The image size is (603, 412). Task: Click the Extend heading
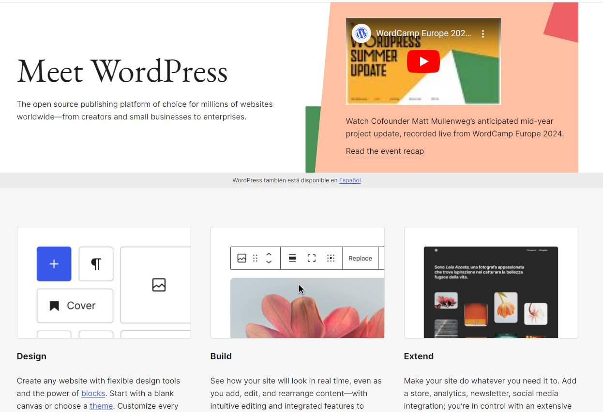pos(419,356)
